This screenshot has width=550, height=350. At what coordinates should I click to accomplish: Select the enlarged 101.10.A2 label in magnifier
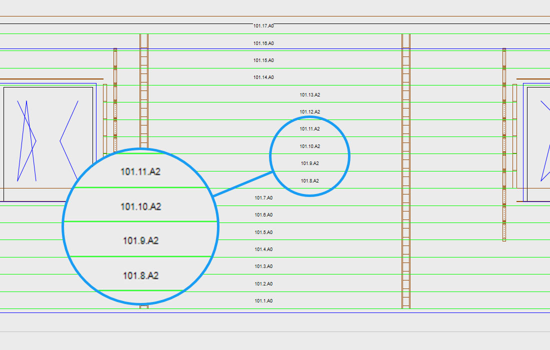pyautogui.click(x=140, y=206)
